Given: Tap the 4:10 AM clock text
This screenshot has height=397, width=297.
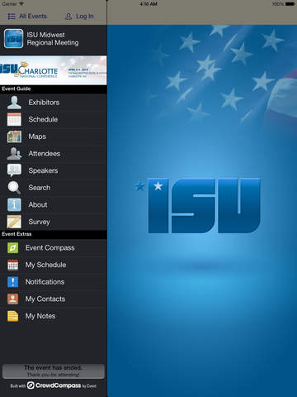Looking at the screenshot, I should (148, 4).
